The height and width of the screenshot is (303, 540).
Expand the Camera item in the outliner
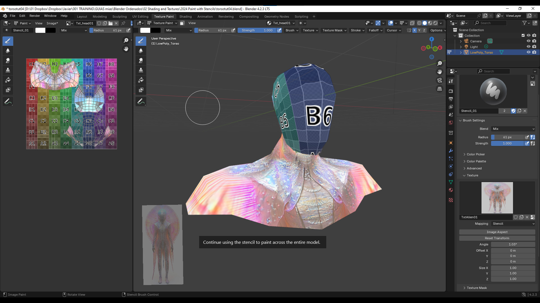coord(461,41)
